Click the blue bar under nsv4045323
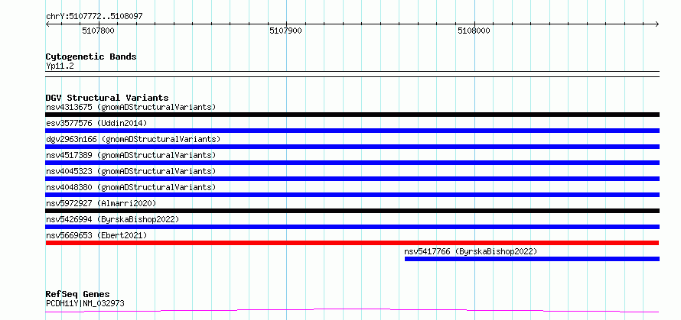 coord(352,179)
